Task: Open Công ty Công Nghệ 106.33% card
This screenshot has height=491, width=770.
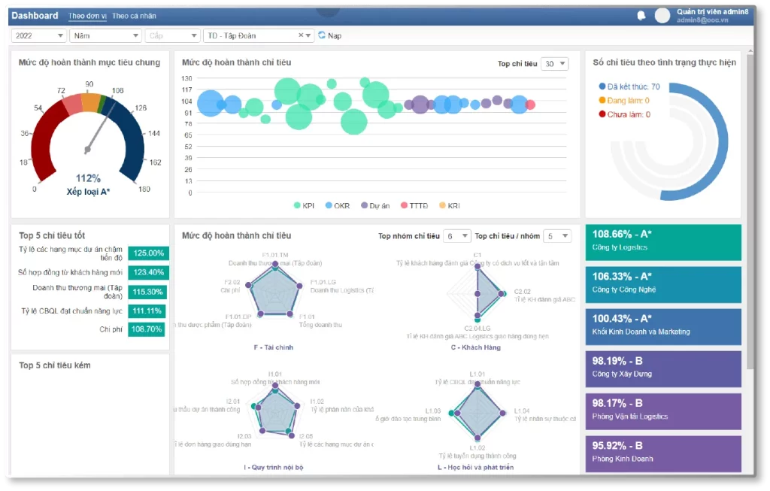Action: [x=663, y=285]
